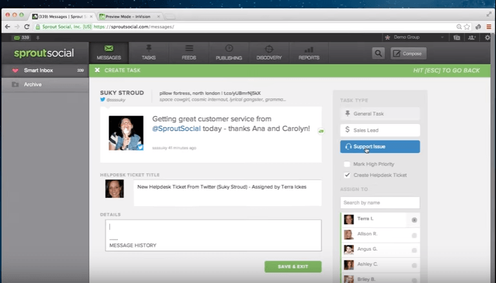Select Terra I. radio button
Screen dimensions: 496x283
(x=414, y=220)
